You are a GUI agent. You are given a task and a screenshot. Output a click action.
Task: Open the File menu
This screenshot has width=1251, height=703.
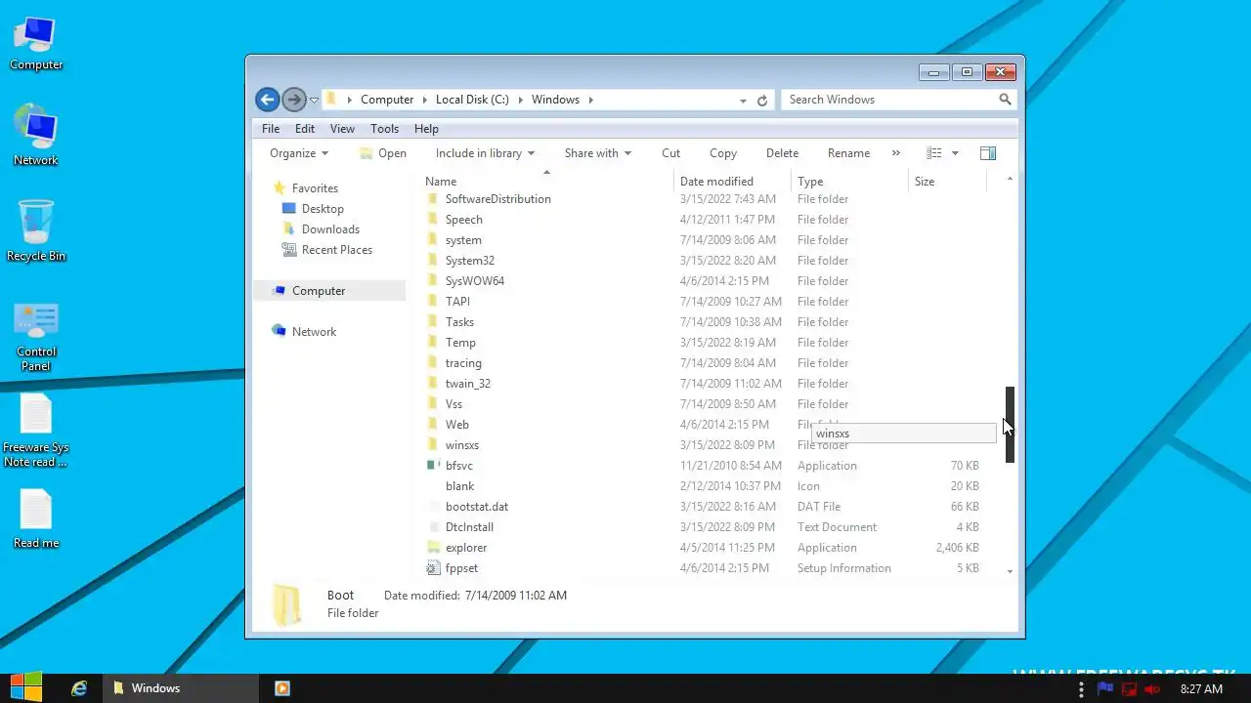click(x=271, y=129)
